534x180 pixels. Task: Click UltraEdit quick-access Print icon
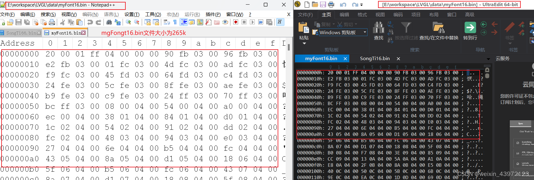click(x=331, y=4)
